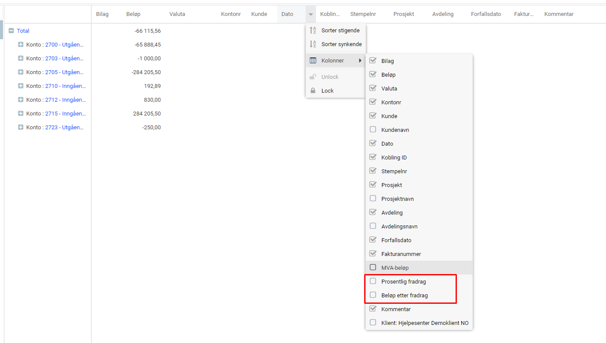Enable the MVA-beløp column checkbox
The height and width of the screenshot is (343, 606).
tap(373, 268)
